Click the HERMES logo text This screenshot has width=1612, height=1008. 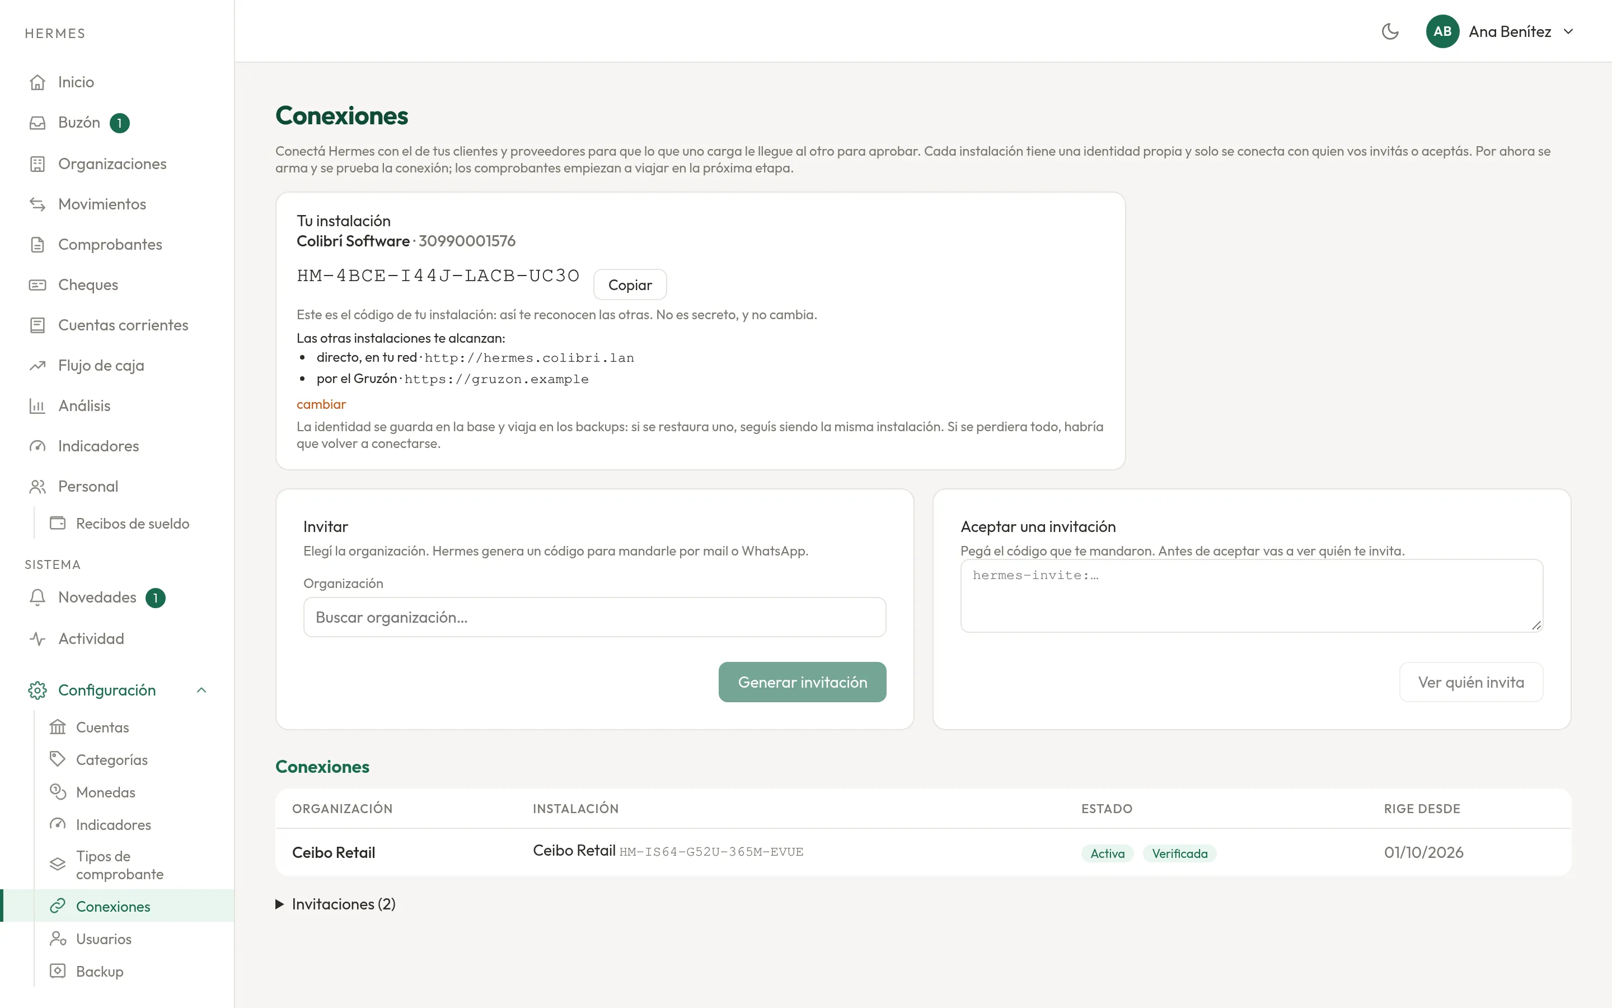pyautogui.click(x=55, y=34)
